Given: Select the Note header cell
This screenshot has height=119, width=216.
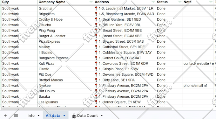Looking at the screenshot, I should 198,2.
